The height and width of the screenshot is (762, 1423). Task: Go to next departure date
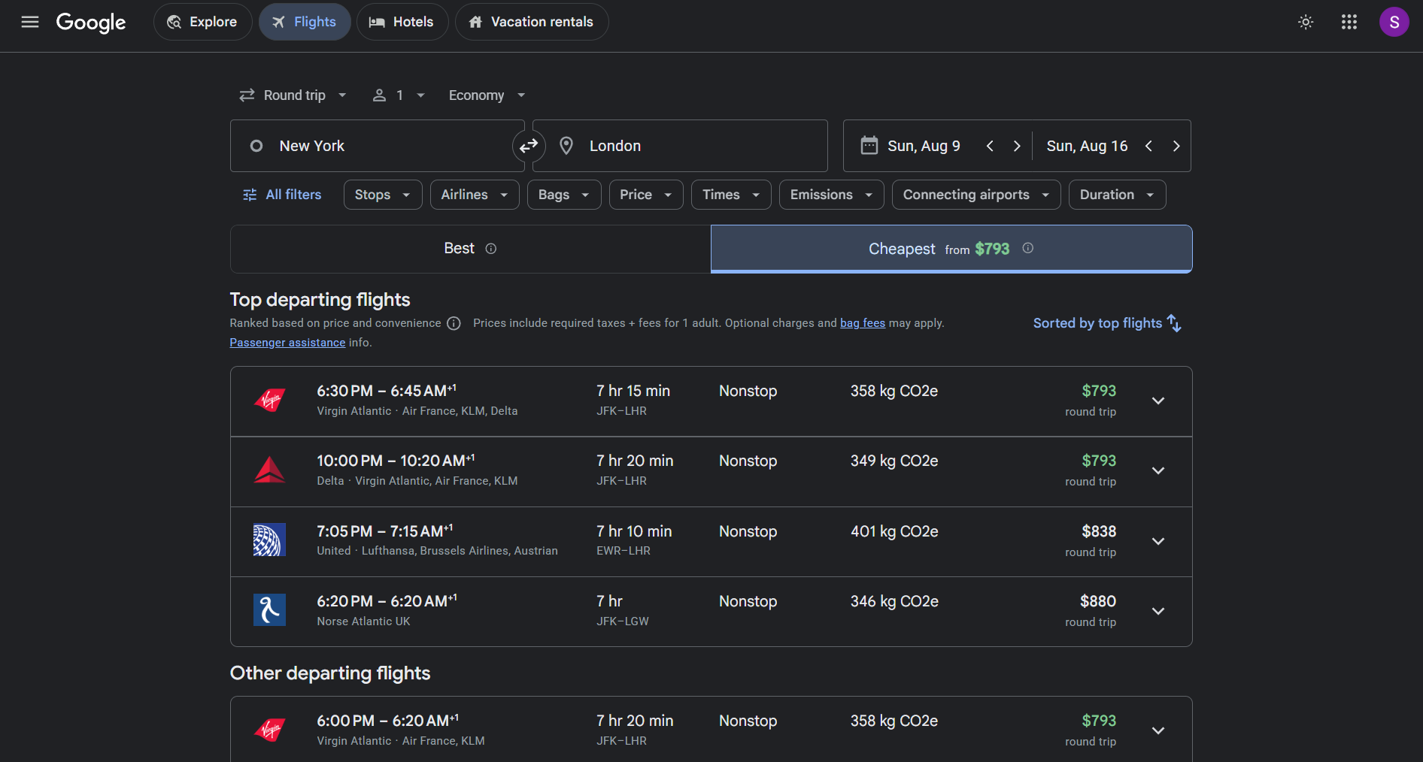[1017, 146]
